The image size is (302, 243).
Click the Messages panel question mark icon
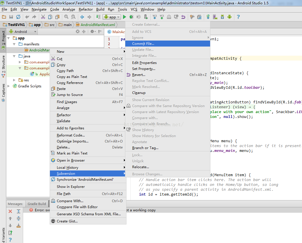point(10,240)
